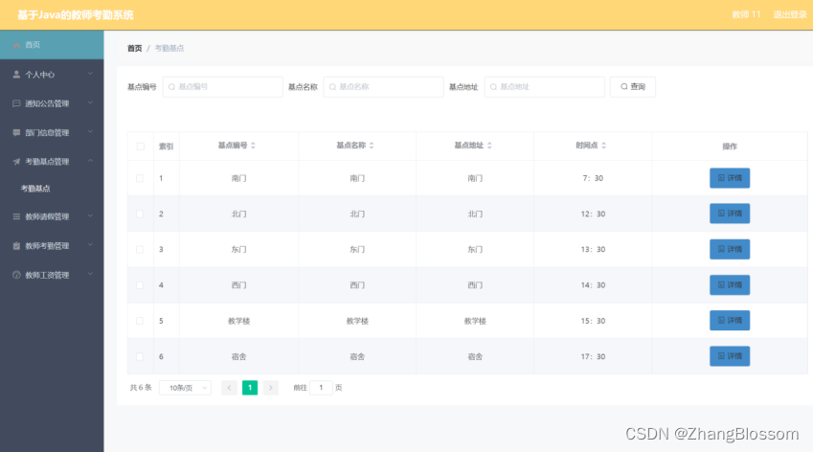Click the home icon in the sidebar

tap(16, 45)
